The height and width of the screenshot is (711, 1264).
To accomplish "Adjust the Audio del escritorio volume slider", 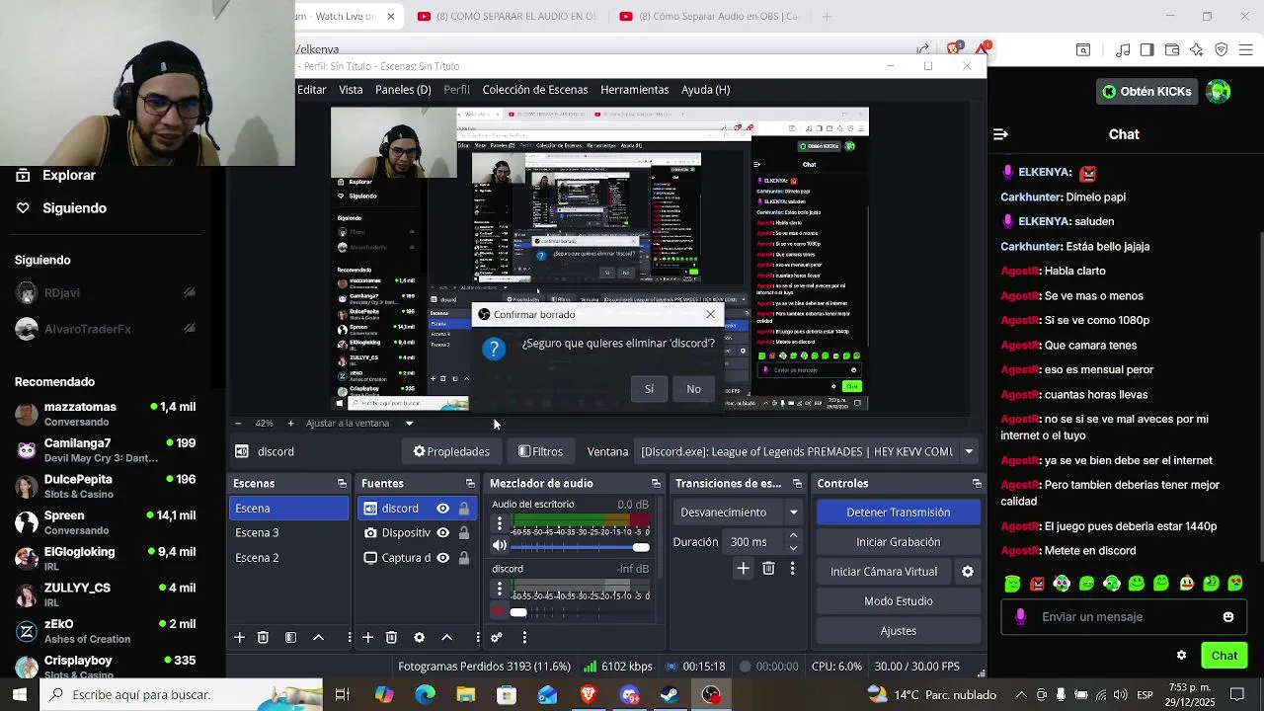I will (x=581, y=547).
